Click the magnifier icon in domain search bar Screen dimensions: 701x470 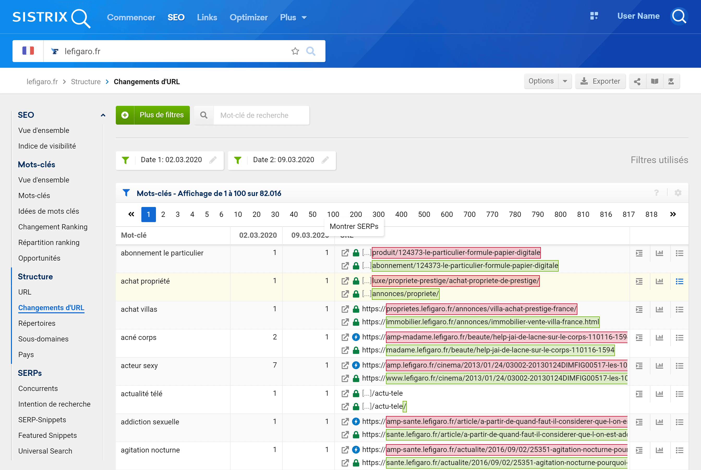[311, 51]
